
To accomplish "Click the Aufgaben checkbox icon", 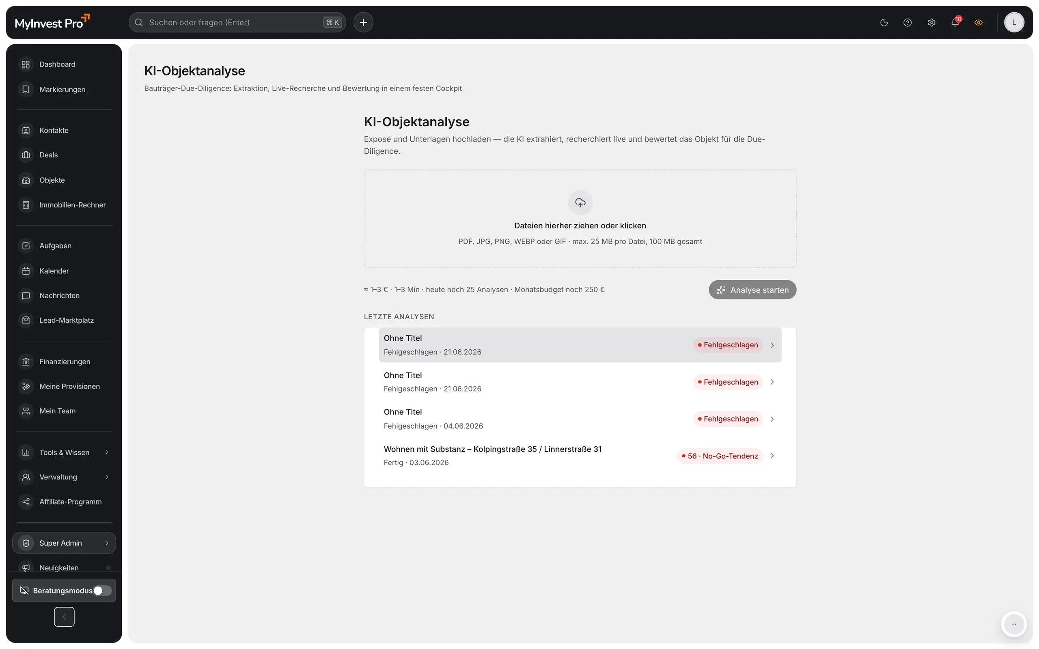I will pyautogui.click(x=26, y=246).
